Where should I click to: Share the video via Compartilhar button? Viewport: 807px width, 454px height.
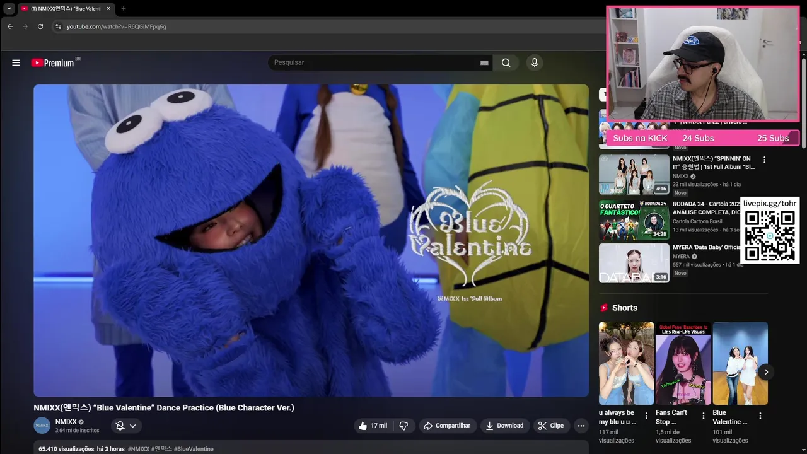tap(447, 426)
